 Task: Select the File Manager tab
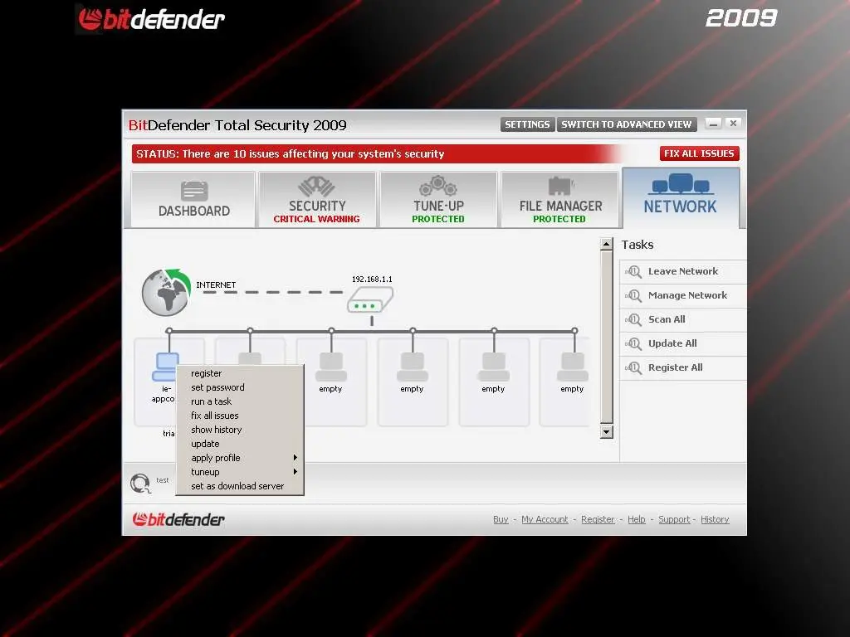coord(559,200)
